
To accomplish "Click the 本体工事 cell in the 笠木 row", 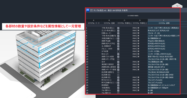I will point(140,62).
